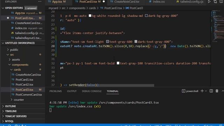Select CreateNoteCard.tsx in open editors list
This screenshot has height=126, width=224.
pyautogui.click(x=29, y=23)
